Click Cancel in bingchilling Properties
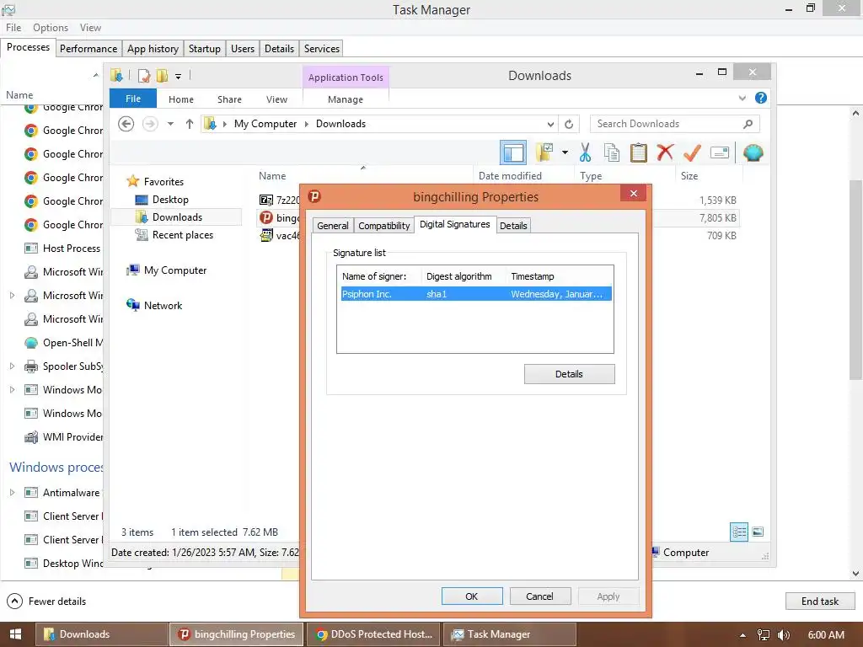 [x=540, y=596]
